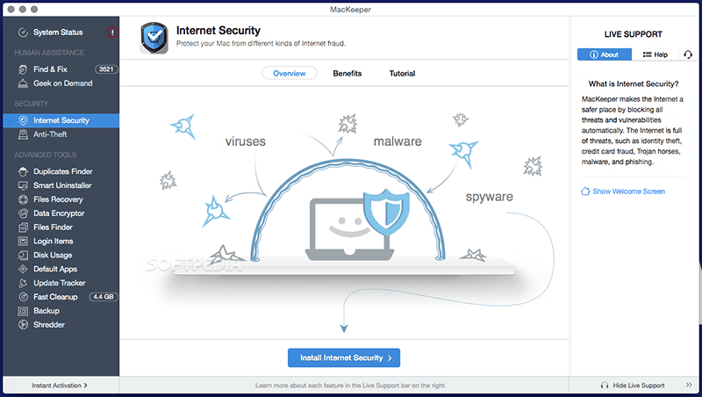Open the Default Apps icon

coord(23,269)
